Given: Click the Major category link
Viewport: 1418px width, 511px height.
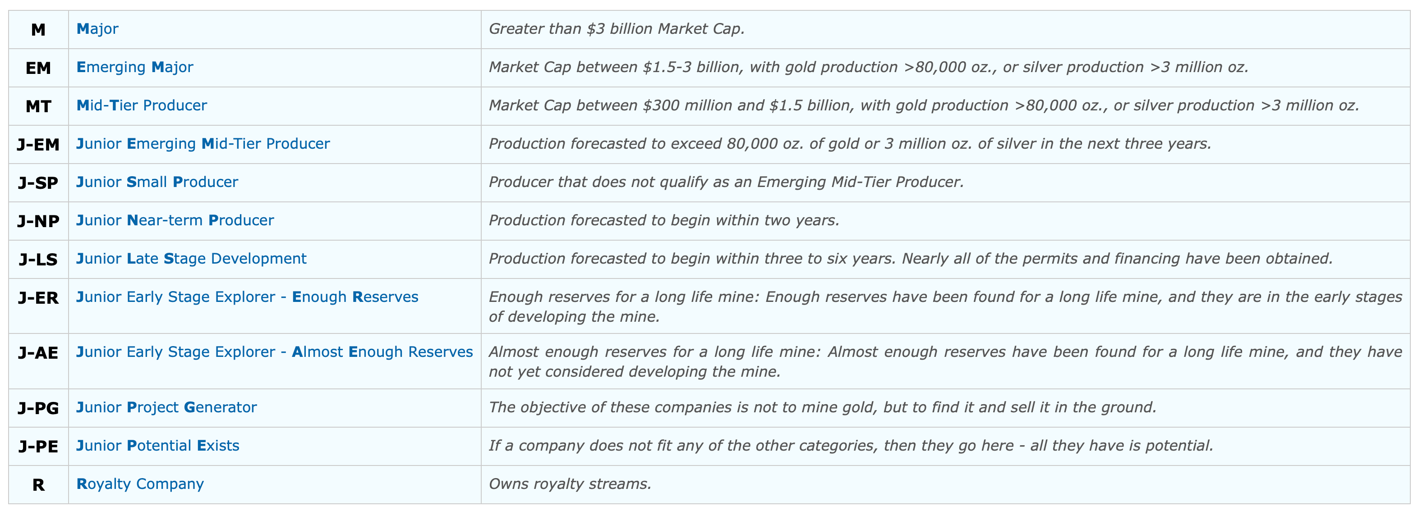Looking at the screenshot, I should coord(97,29).
